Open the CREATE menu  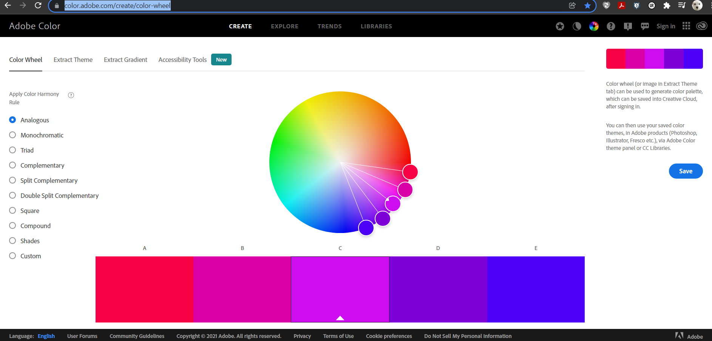point(240,26)
